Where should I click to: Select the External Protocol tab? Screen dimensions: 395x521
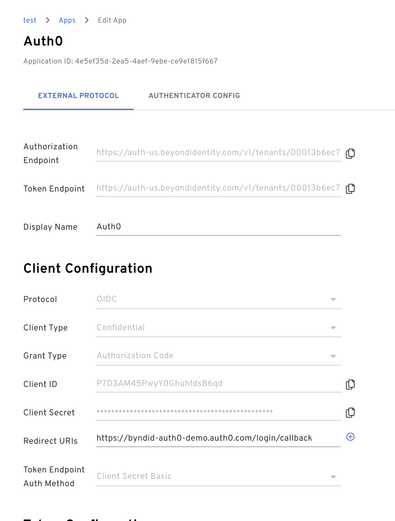[78, 96]
